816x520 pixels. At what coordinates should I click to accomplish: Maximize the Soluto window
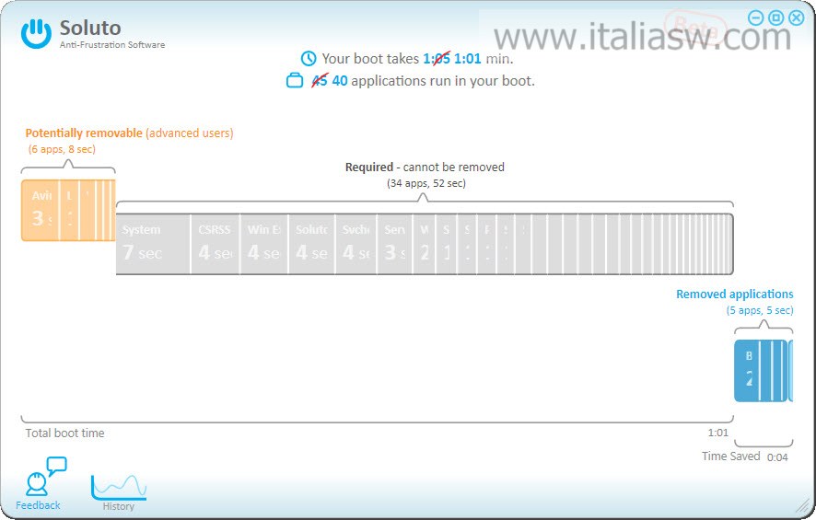[775, 18]
